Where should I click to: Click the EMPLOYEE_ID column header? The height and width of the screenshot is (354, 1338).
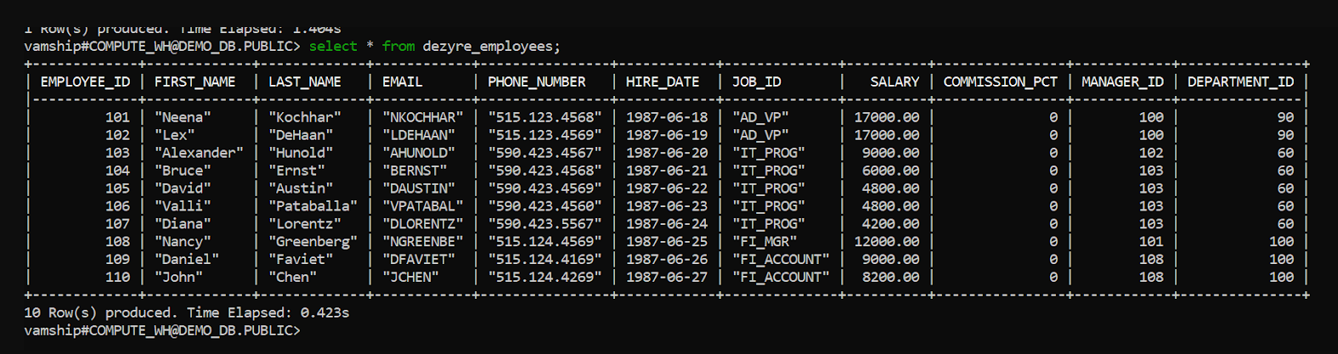86,81
